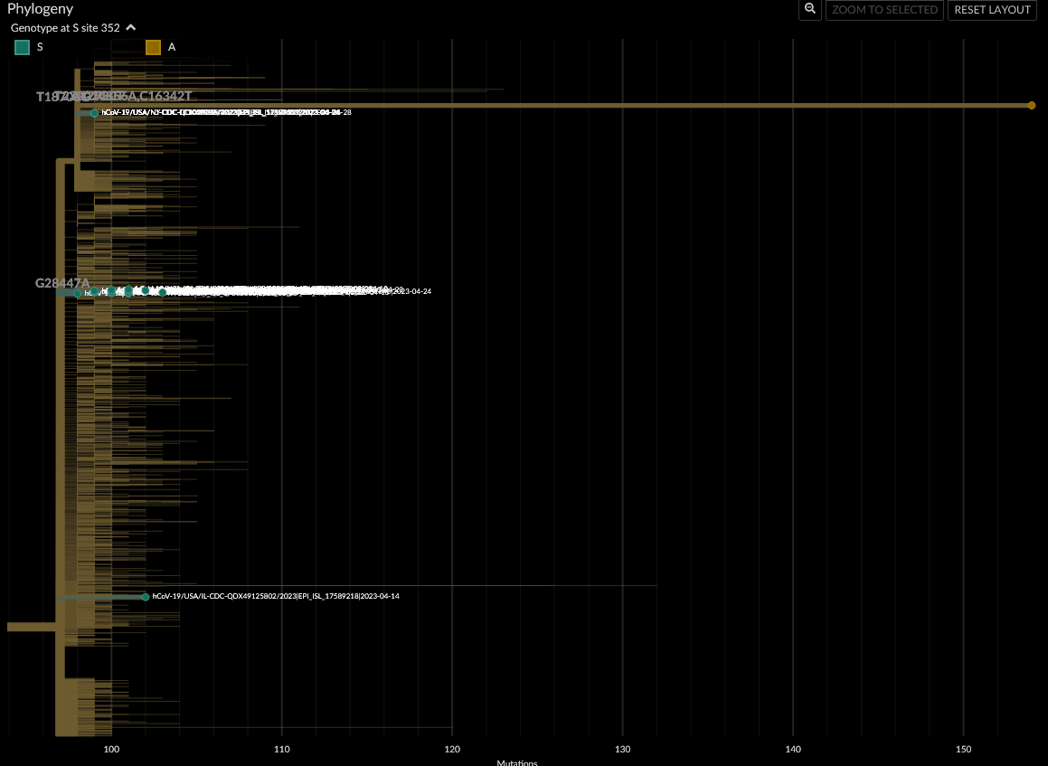Screen dimensions: 1048x766
Task: Click the second teal tip circle near G28447A
Action: point(94,291)
